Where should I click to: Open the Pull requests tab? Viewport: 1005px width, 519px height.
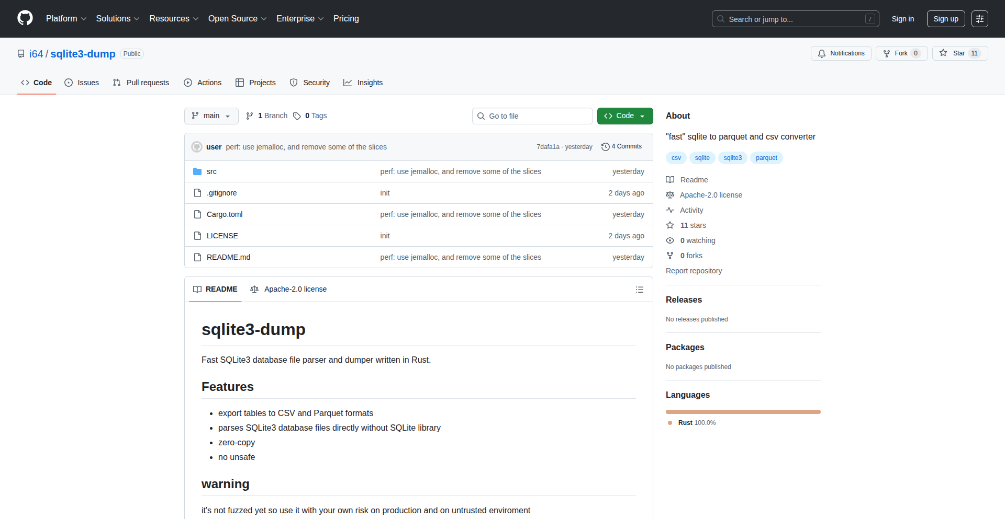coord(141,83)
